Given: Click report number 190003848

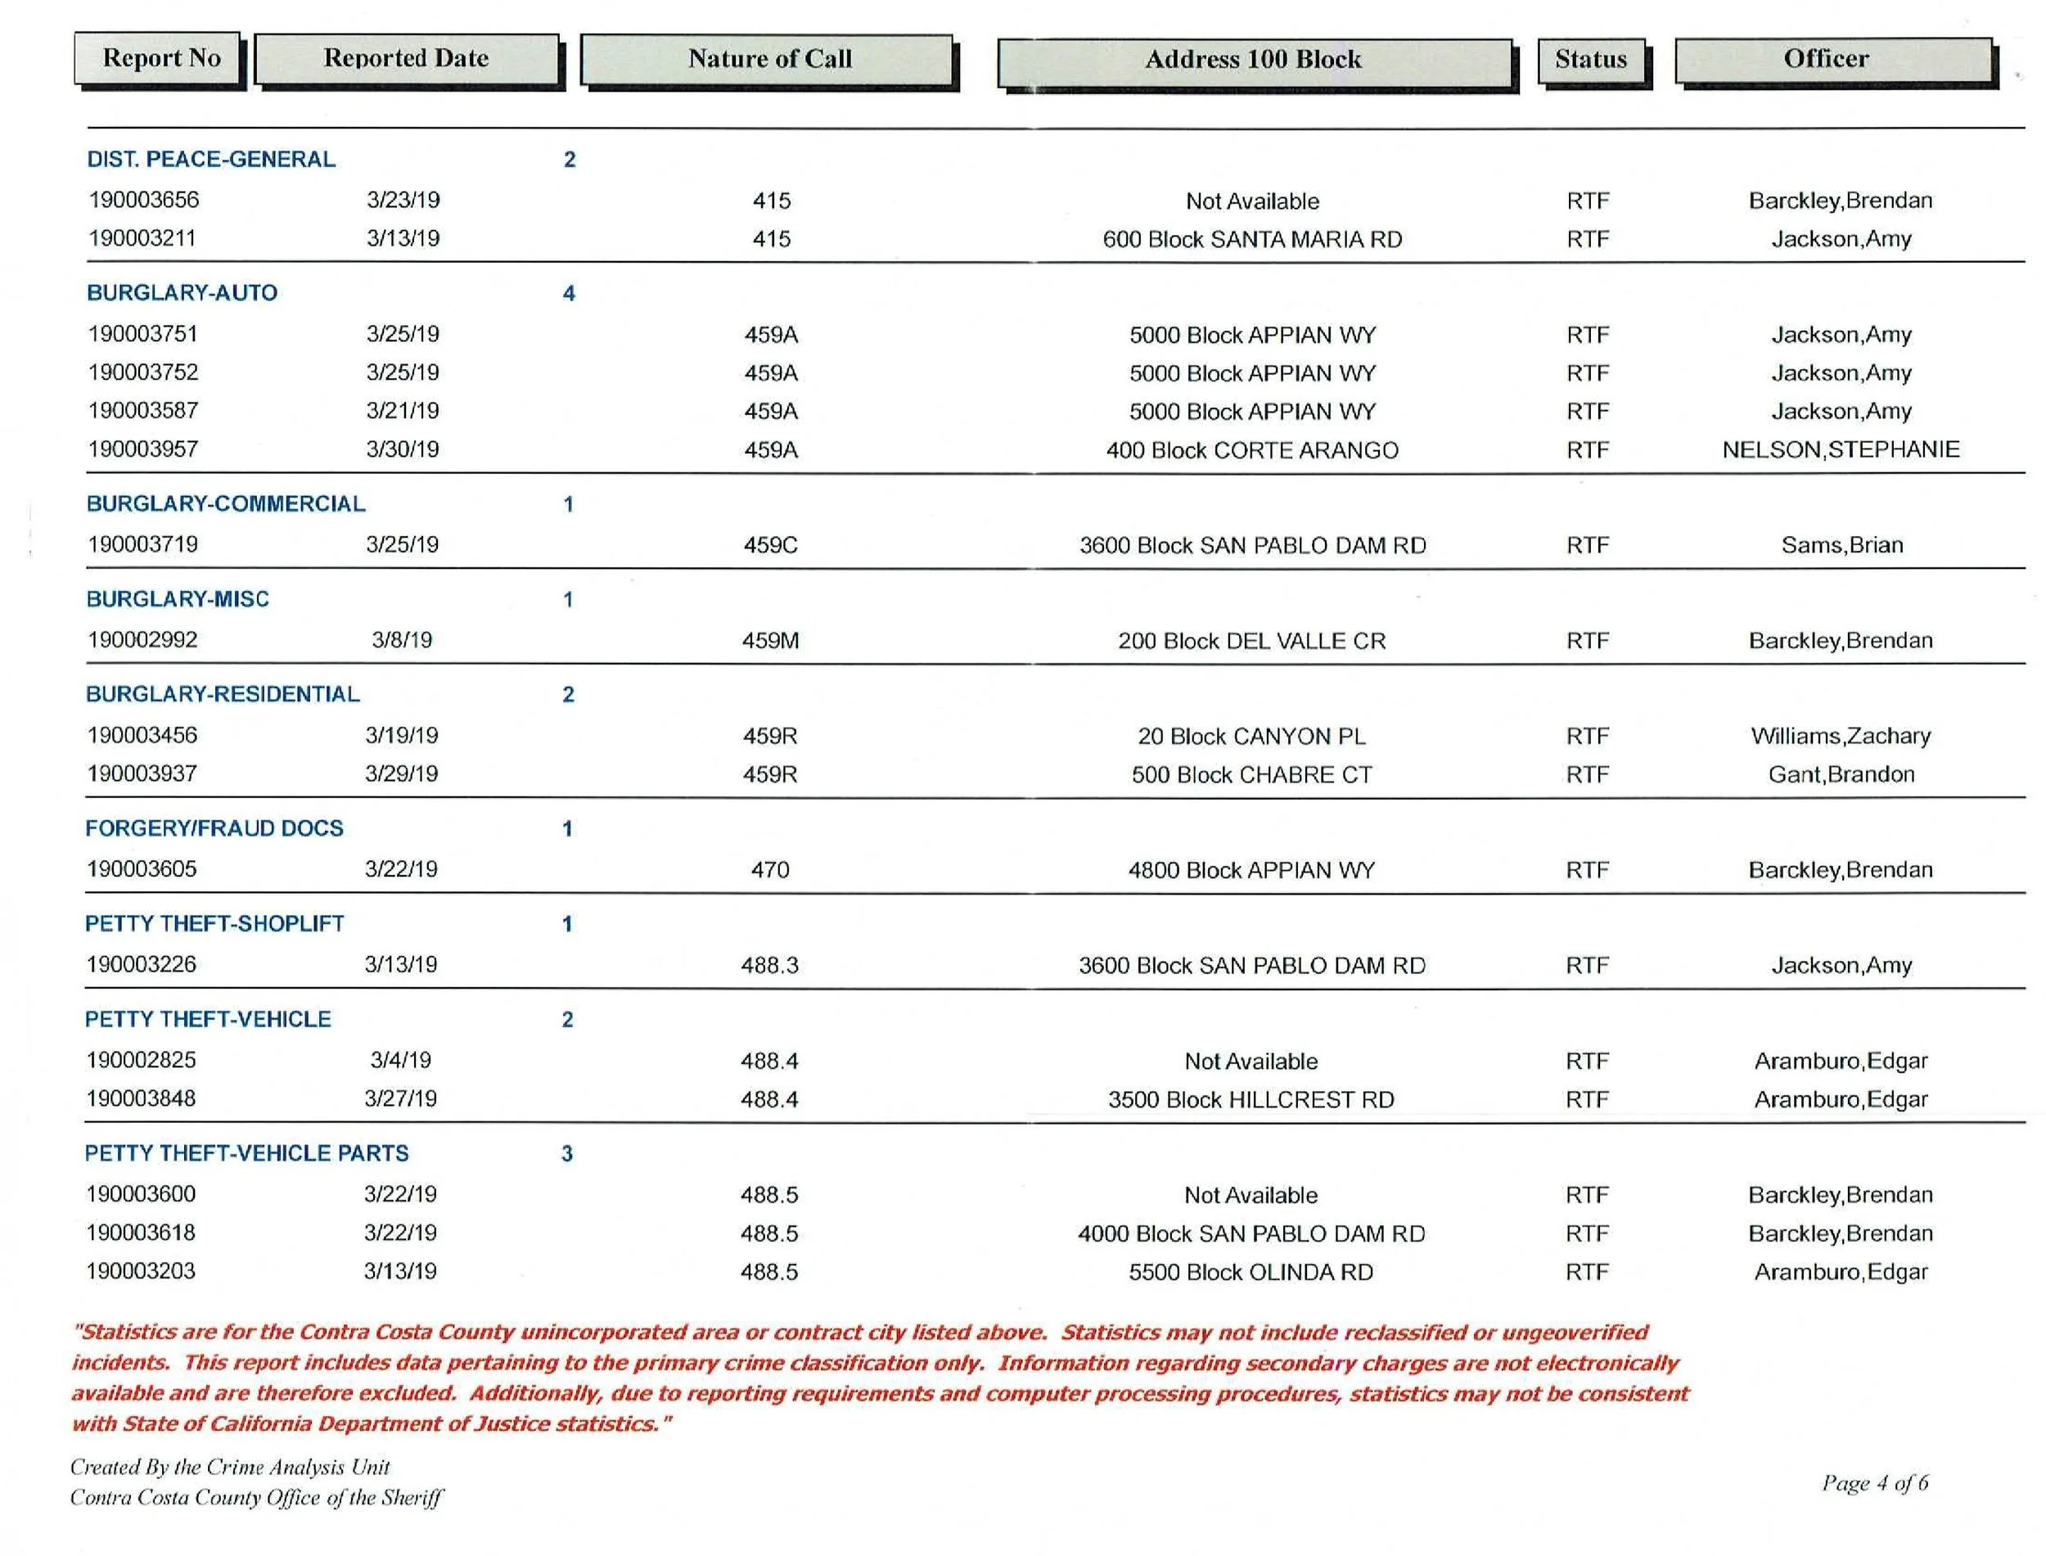Looking at the screenshot, I should [x=141, y=1099].
